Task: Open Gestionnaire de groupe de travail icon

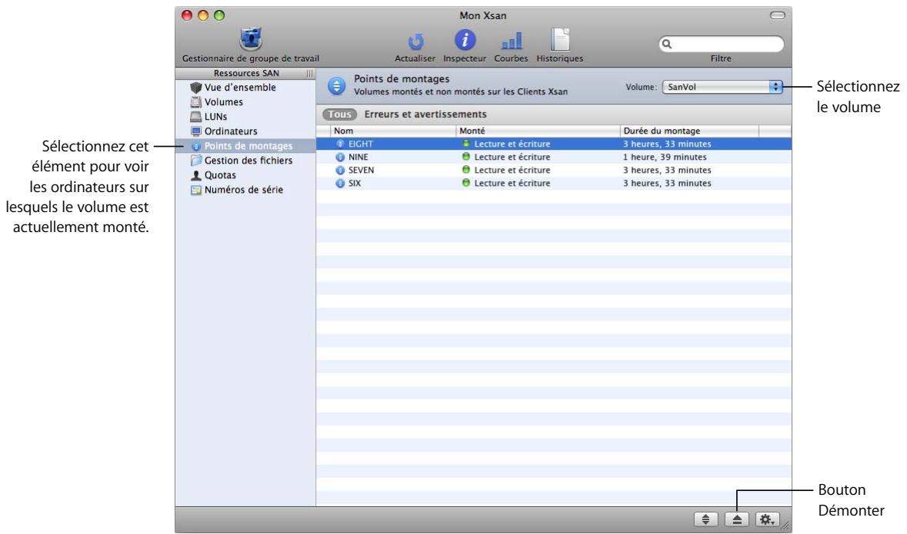Action: [x=251, y=40]
